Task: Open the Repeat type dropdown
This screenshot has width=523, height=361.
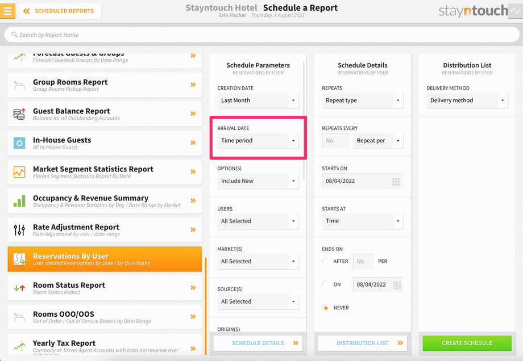Action: pos(363,100)
